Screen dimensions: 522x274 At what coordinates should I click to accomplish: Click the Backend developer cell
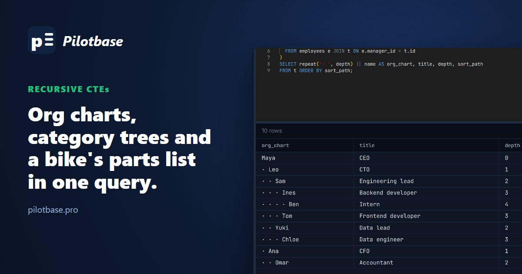tap(426, 193)
